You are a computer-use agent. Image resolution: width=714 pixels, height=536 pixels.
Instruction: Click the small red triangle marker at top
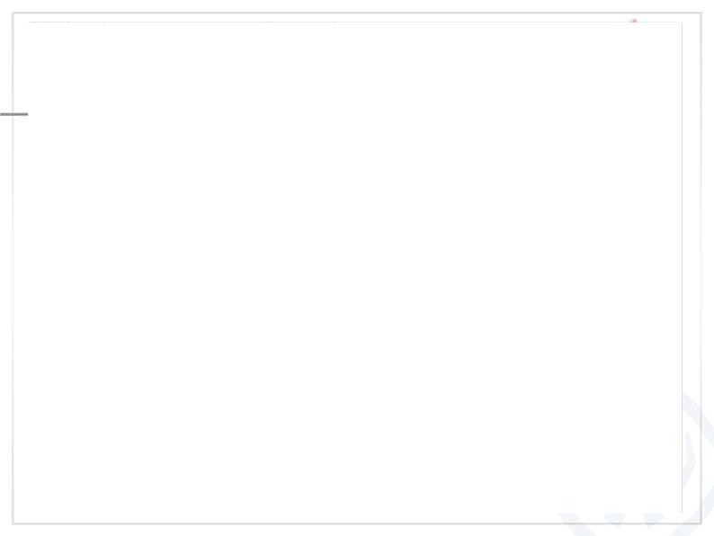[634, 21]
